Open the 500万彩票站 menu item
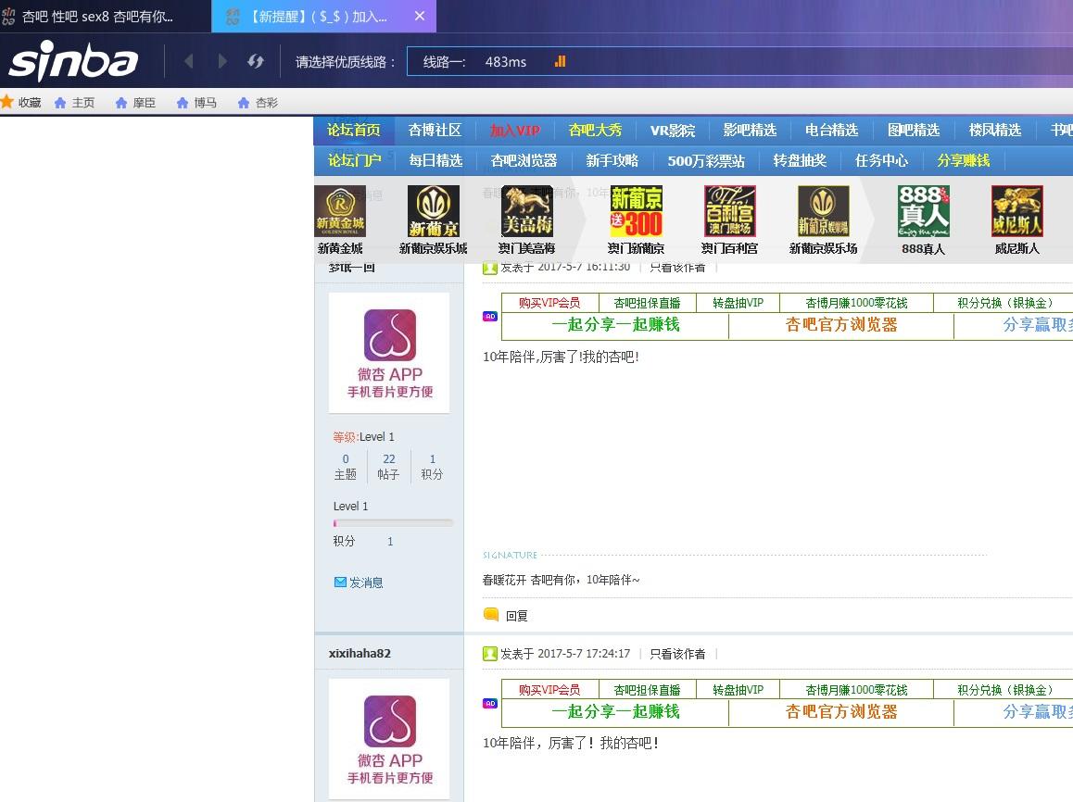This screenshot has width=1073, height=802. pos(705,160)
